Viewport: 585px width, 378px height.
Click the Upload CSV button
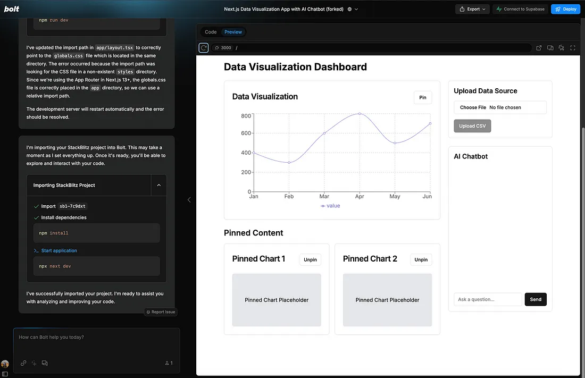coord(472,126)
